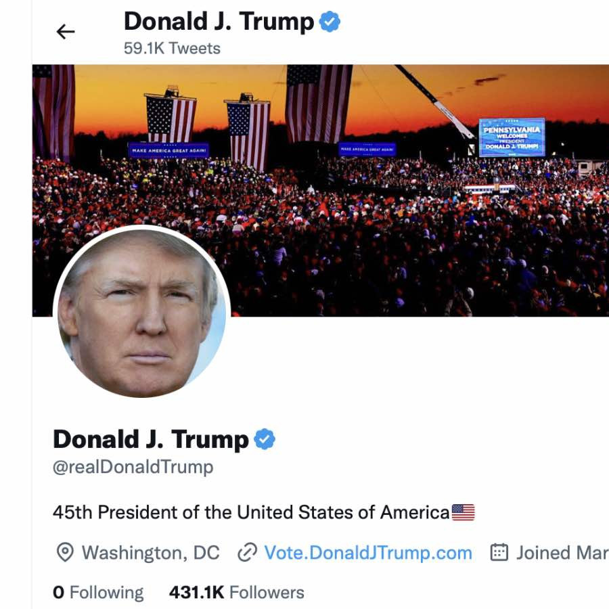Open the 0 Following list

98,592
